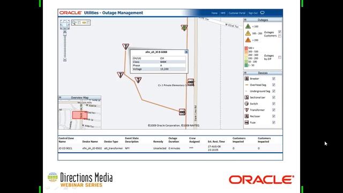Screen dimensions: 343x193
Task: Click the Est. Rest. Time column header
Action: coord(216,142)
